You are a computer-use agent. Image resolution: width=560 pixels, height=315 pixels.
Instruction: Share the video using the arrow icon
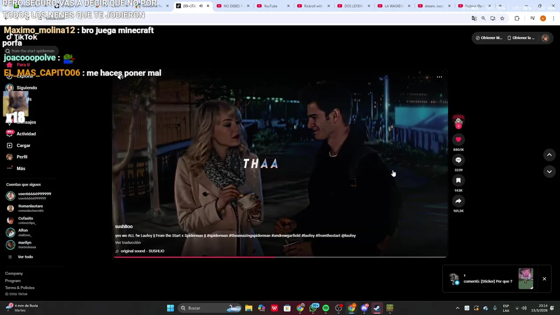[458, 201]
